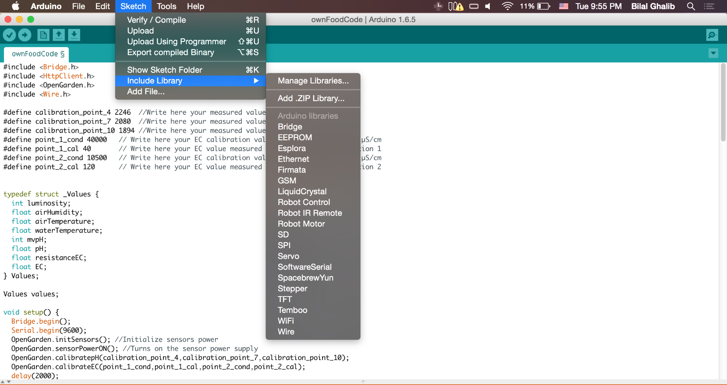Image resolution: width=727 pixels, height=385 pixels.
Task: Include the Esplora library
Action: tap(313, 148)
